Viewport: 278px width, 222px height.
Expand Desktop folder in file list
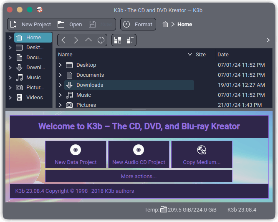pyautogui.click(x=60, y=65)
